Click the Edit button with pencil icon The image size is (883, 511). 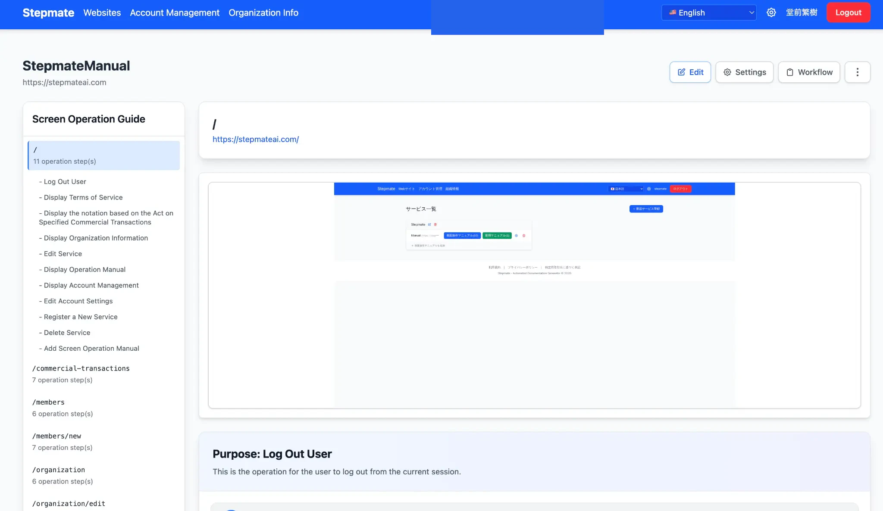point(690,72)
